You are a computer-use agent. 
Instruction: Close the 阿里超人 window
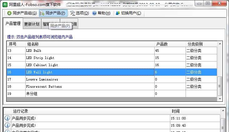(x=219, y=3)
